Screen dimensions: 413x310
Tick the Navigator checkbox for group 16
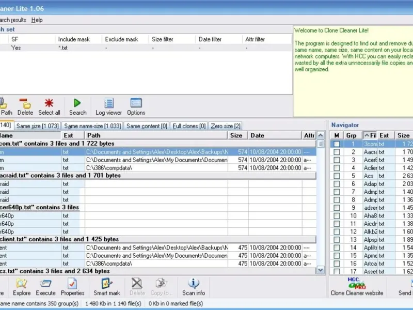[x=337, y=263]
